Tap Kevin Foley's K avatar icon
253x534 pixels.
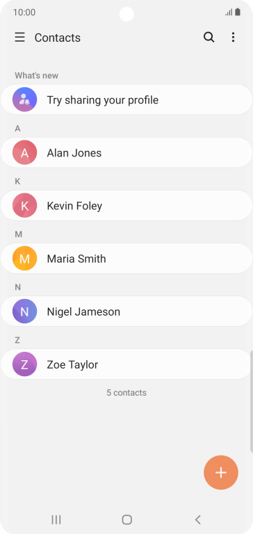point(24,205)
